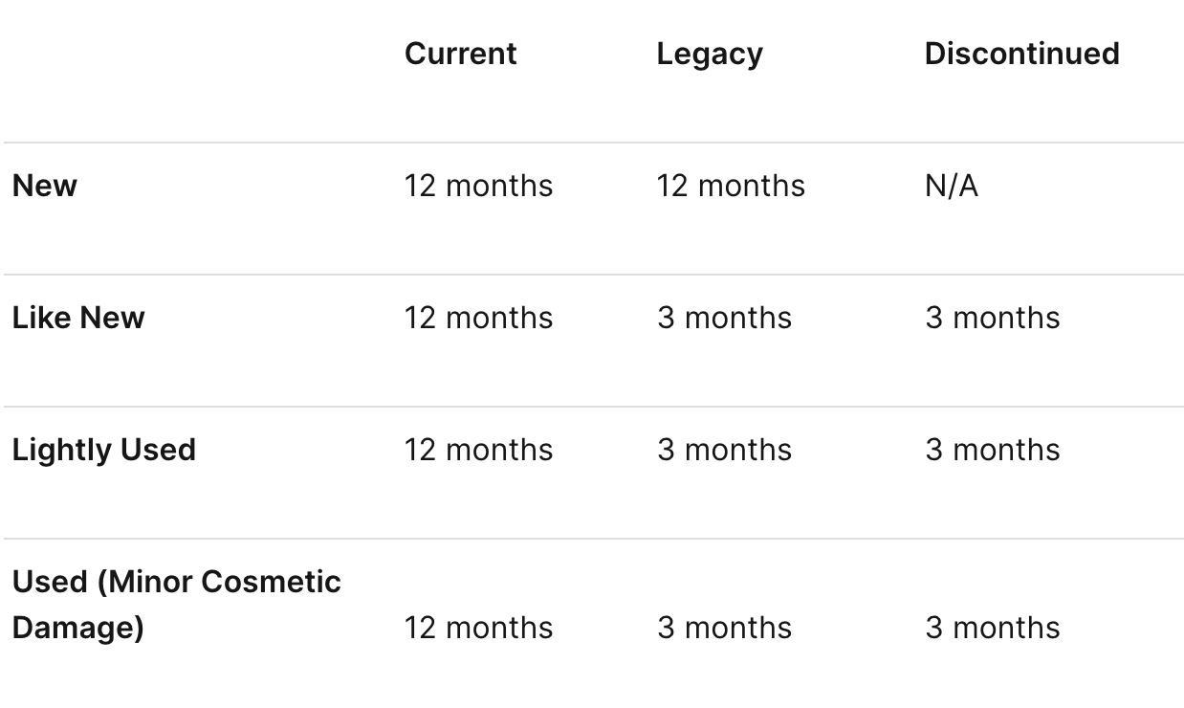Image resolution: width=1184 pixels, height=708 pixels.
Task: Click the 12 months cell for New, Legacy
Action: pos(731,186)
